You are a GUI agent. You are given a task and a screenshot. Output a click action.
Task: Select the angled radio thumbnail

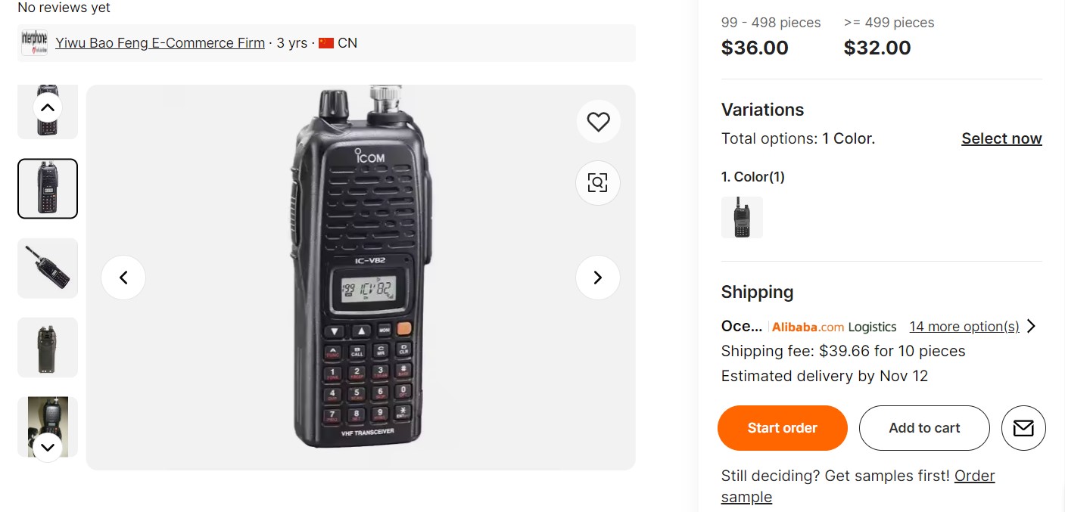pyautogui.click(x=48, y=268)
